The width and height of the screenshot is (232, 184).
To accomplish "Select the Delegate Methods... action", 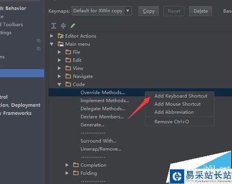I will [x=103, y=109].
